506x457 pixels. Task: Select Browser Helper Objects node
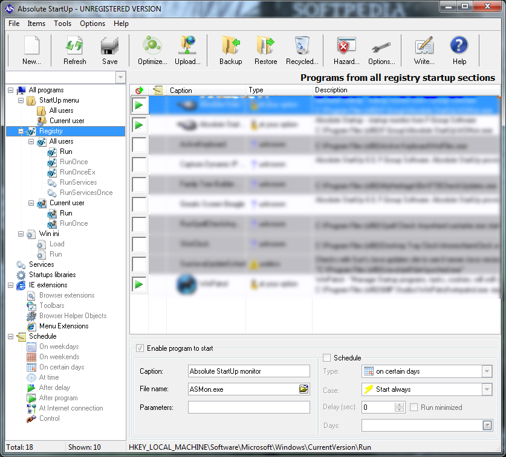(73, 316)
